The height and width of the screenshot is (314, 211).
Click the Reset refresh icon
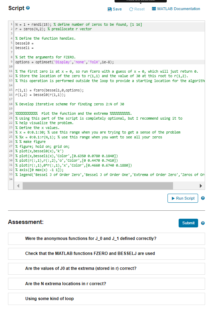pos(131,9)
